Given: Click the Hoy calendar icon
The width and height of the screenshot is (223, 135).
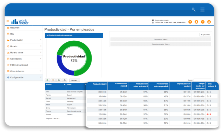Looking at the screenshot, I should tap(8, 34).
